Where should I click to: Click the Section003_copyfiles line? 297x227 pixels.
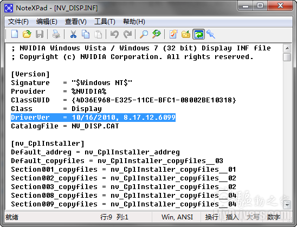124,187
